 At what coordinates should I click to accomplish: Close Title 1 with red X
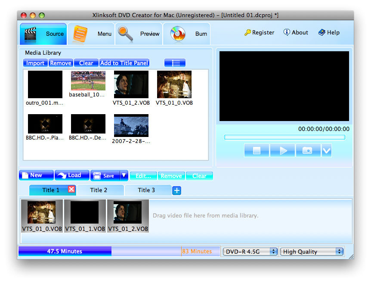click(71, 189)
